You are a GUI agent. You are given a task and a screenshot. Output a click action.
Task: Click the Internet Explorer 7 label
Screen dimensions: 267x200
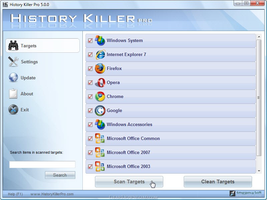(x=126, y=54)
